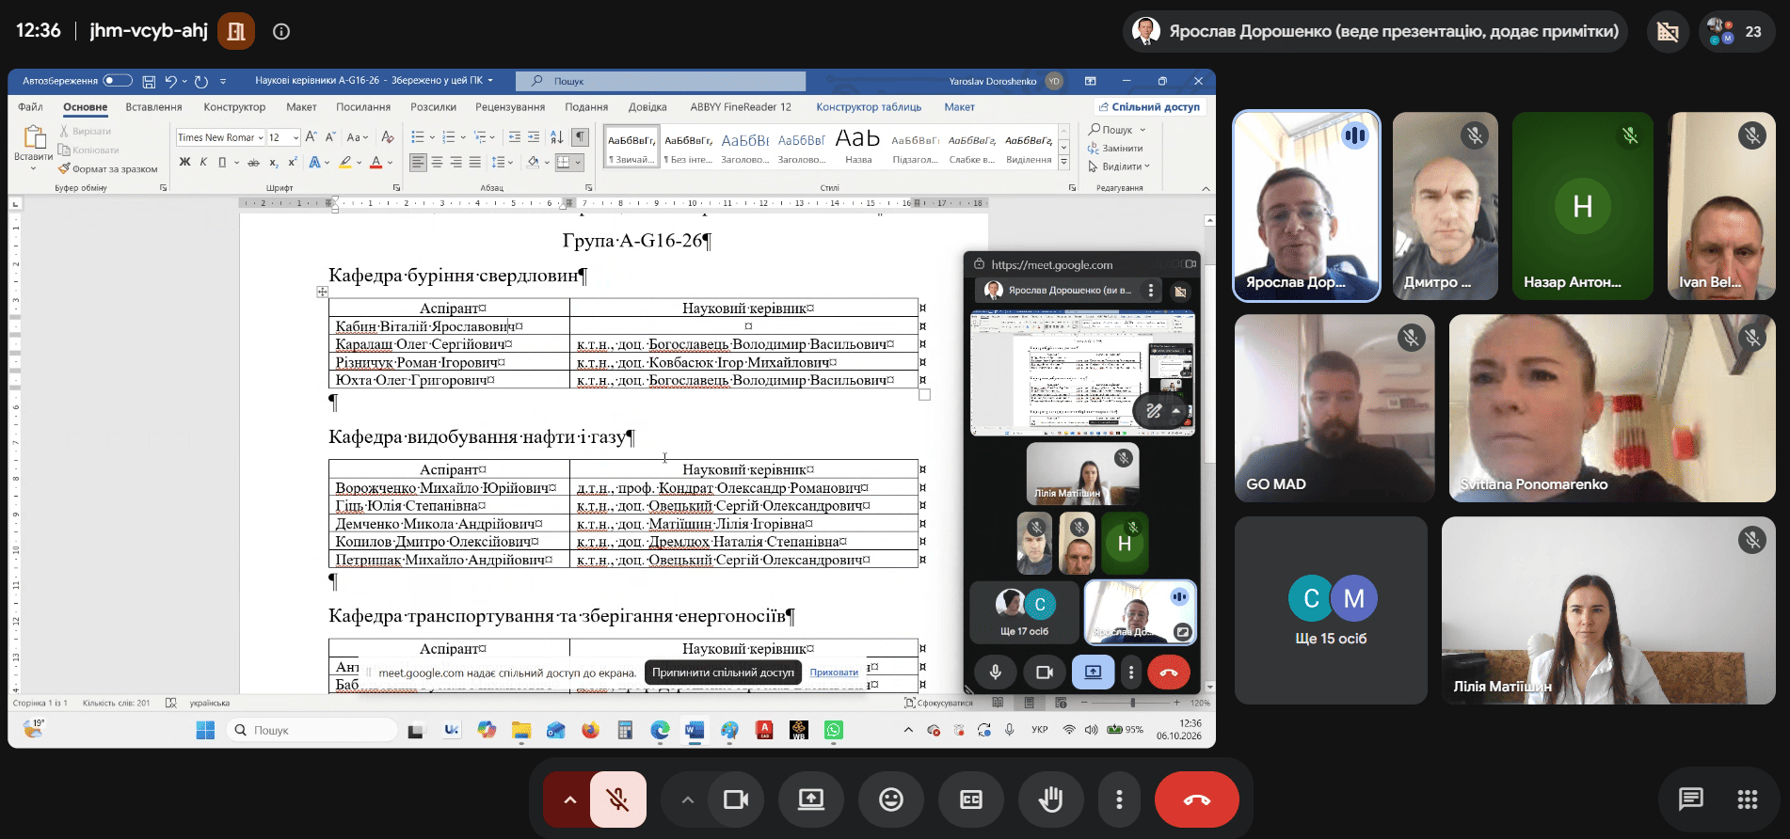Center-align the paragraph in the Word ribbon

click(437, 162)
